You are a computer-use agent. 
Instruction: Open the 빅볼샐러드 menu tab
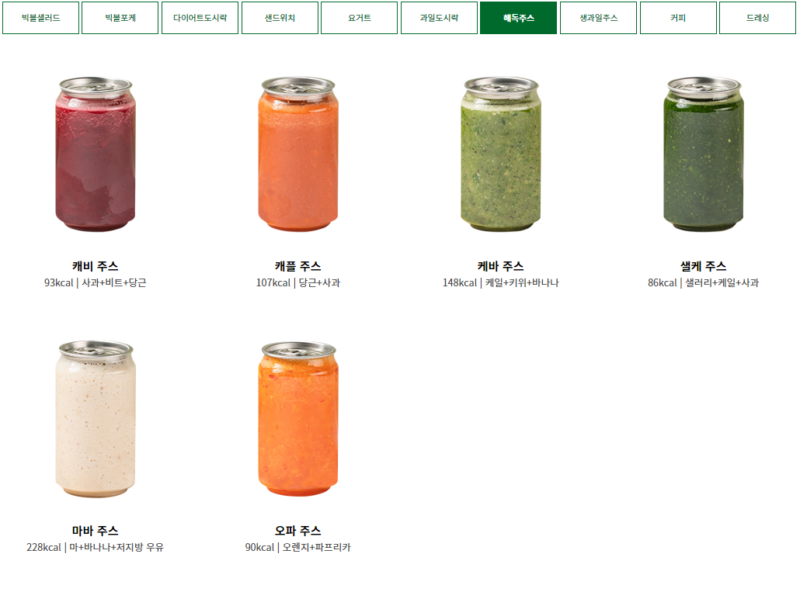[x=41, y=18]
